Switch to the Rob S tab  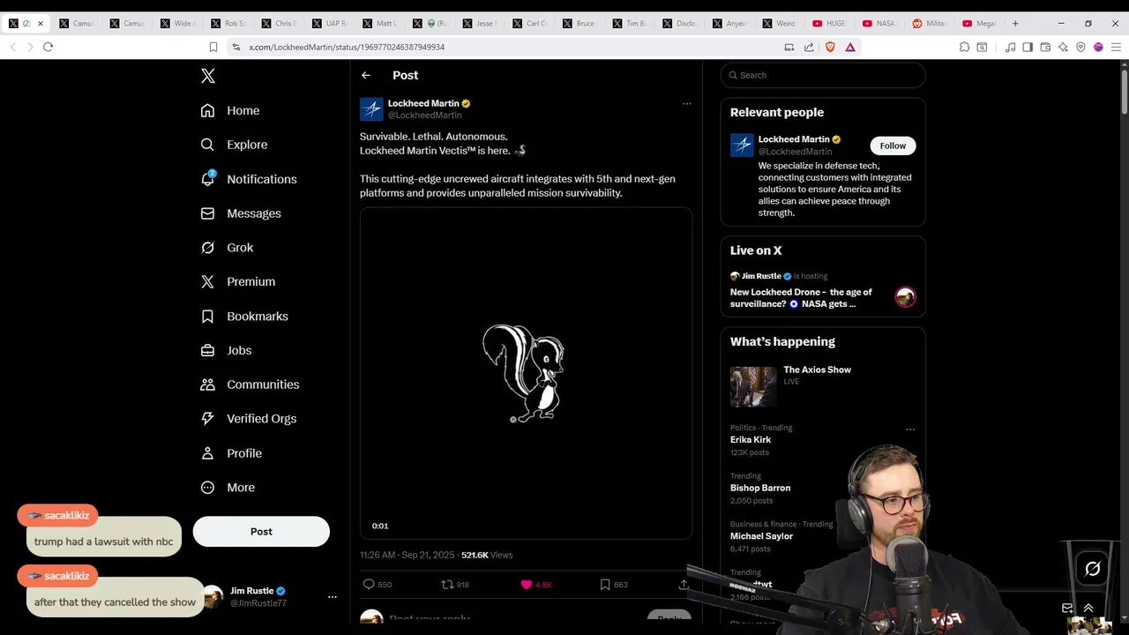(x=227, y=23)
